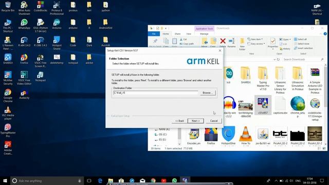Click Delete icon in Explorer ribbon
Image resolution: width=329 pixels, height=185 pixels.
point(223,43)
